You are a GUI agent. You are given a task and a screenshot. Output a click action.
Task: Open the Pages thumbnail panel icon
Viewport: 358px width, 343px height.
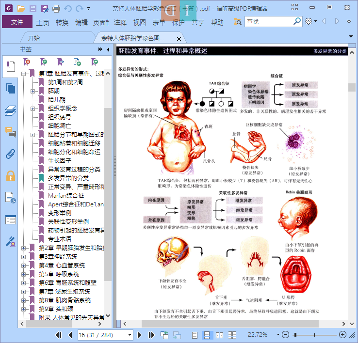pyautogui.click(x=11, y=88)
